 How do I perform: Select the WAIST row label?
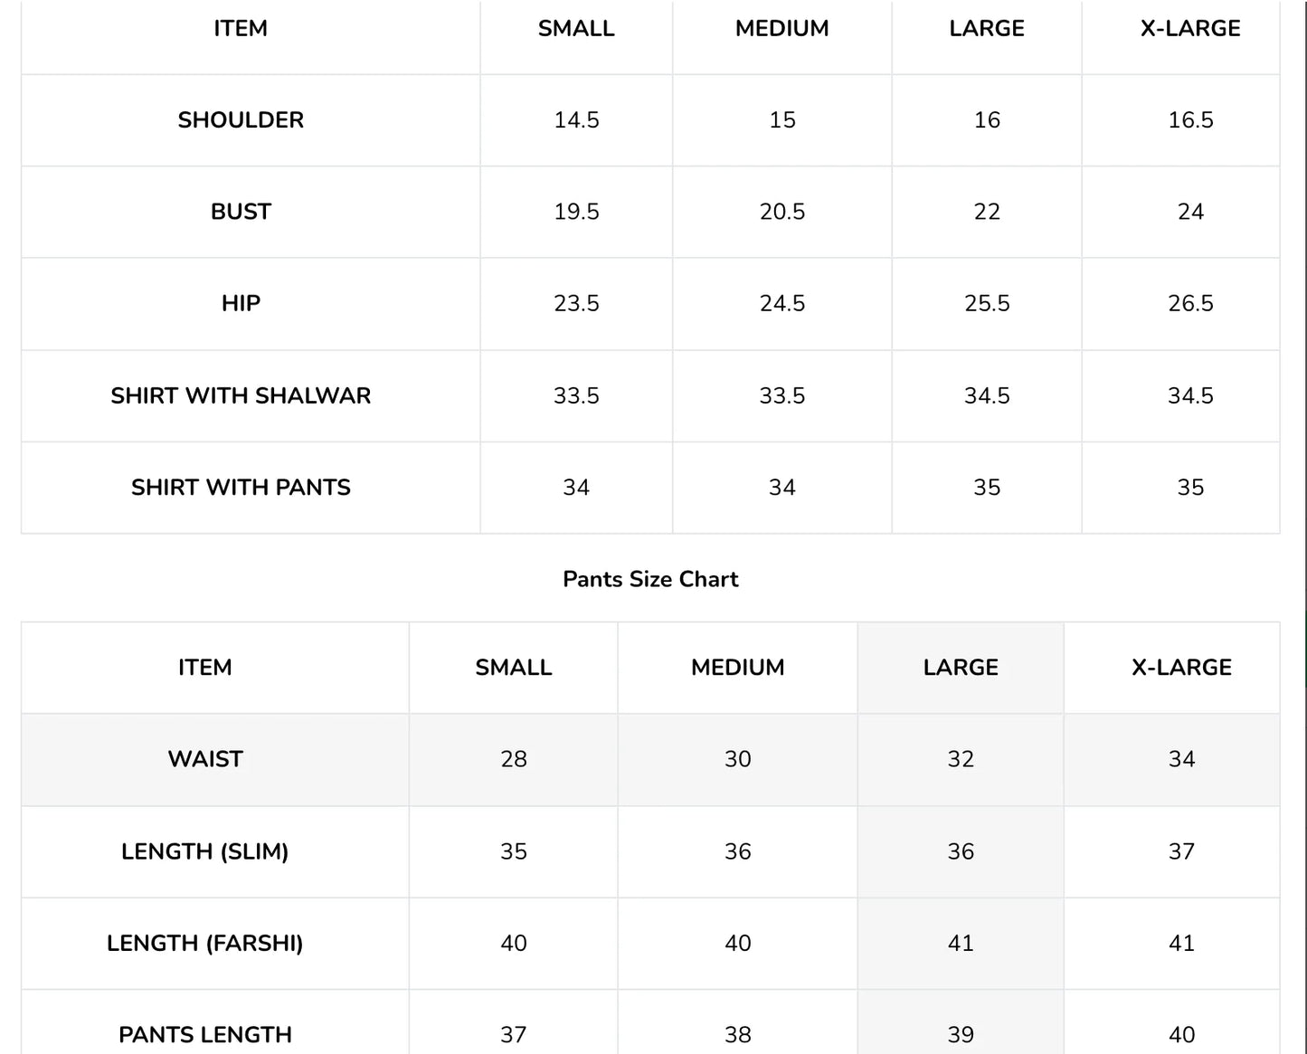(x=205, y=759)
